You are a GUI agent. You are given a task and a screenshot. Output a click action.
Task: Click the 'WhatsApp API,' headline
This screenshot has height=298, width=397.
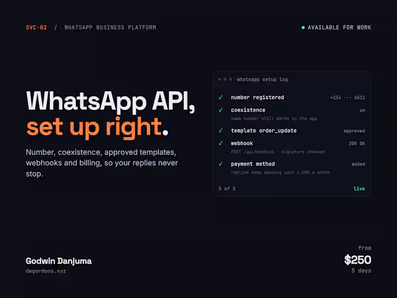(111, 101)
